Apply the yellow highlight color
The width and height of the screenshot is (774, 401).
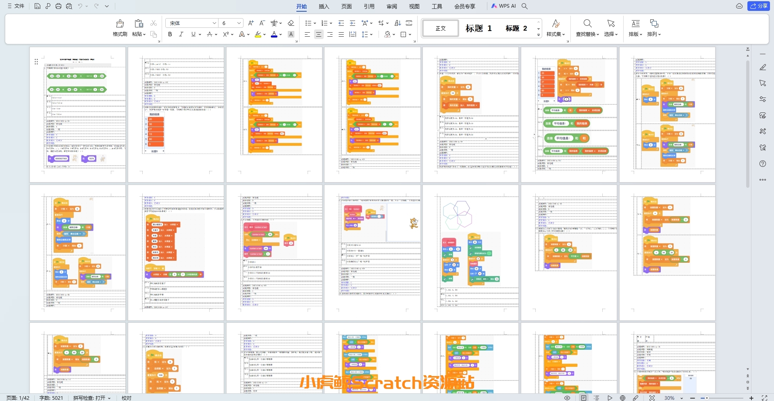[258, 34]
